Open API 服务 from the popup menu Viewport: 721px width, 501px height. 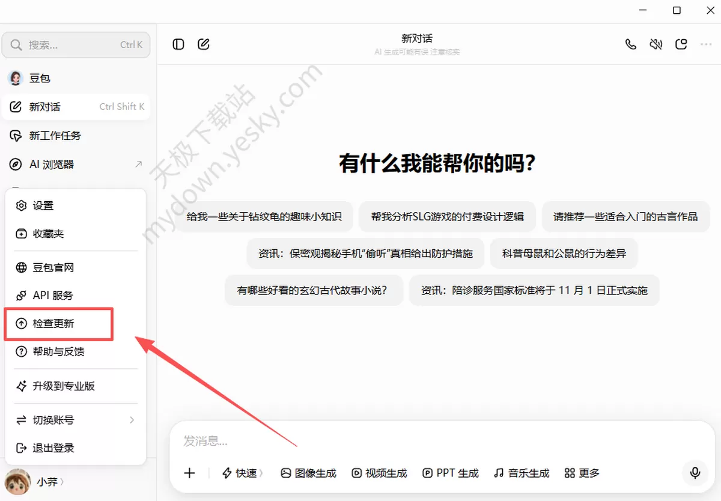coord(76,296)
